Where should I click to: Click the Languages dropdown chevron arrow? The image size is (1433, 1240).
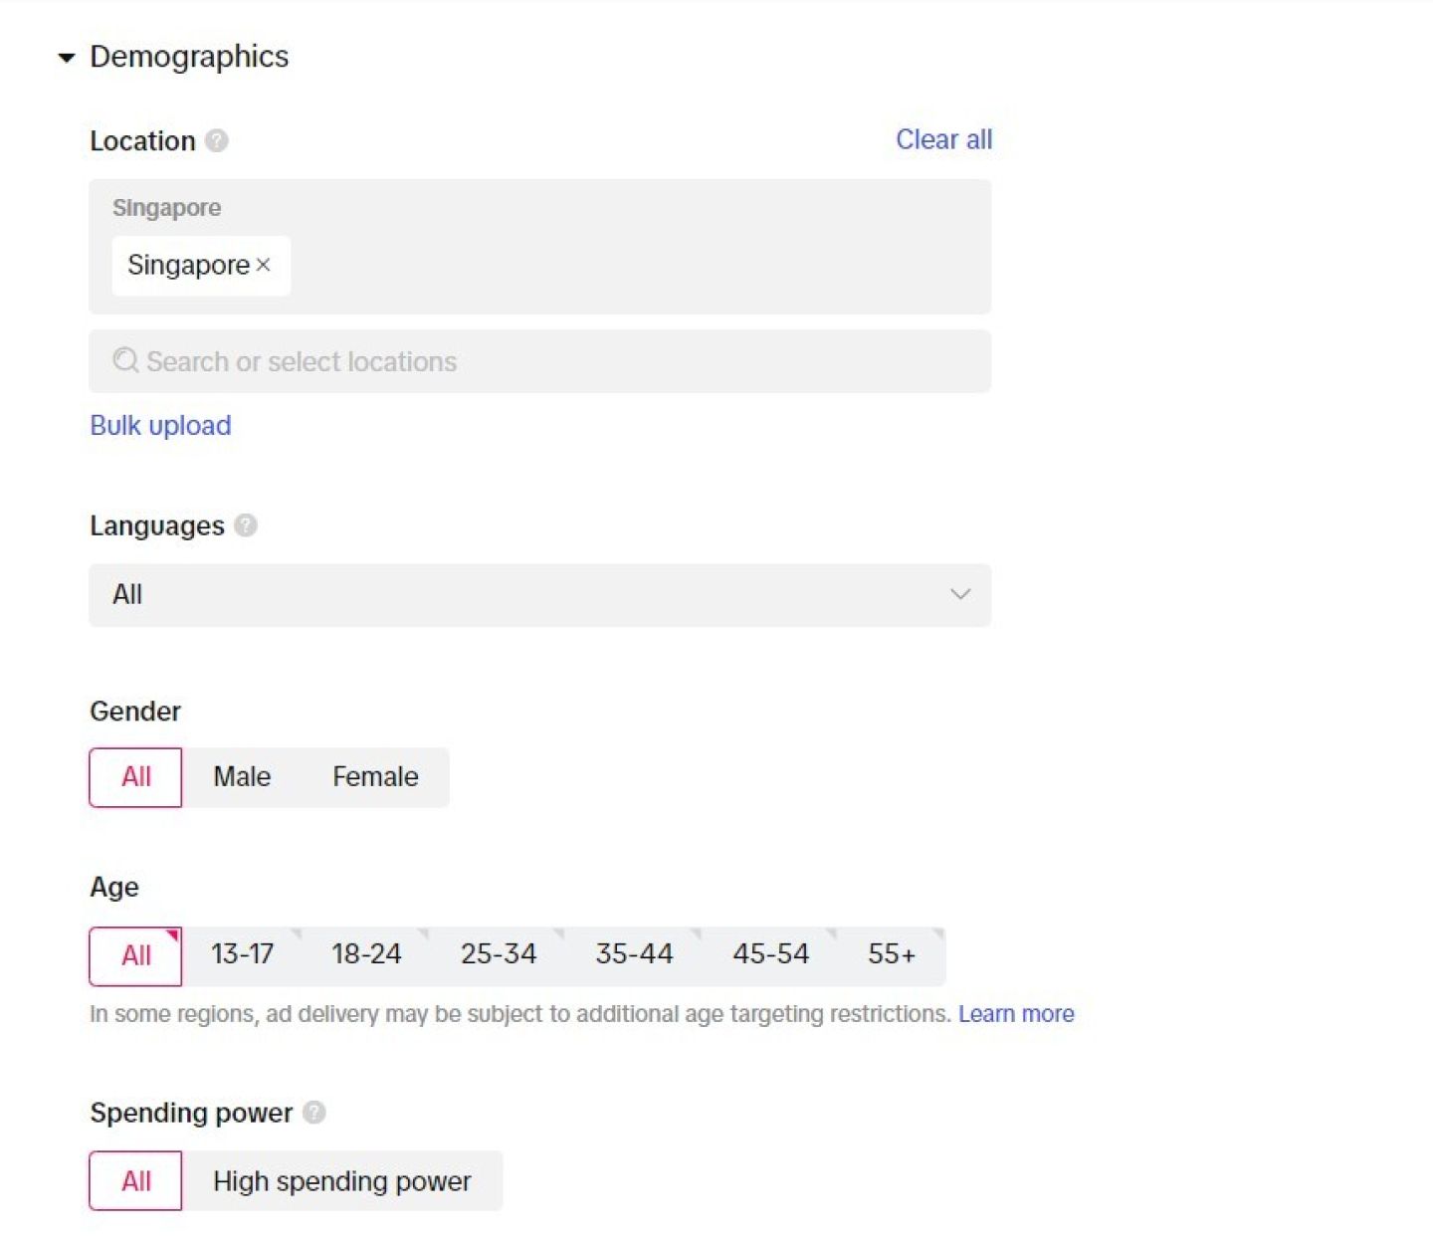click(x=959, y=595)
